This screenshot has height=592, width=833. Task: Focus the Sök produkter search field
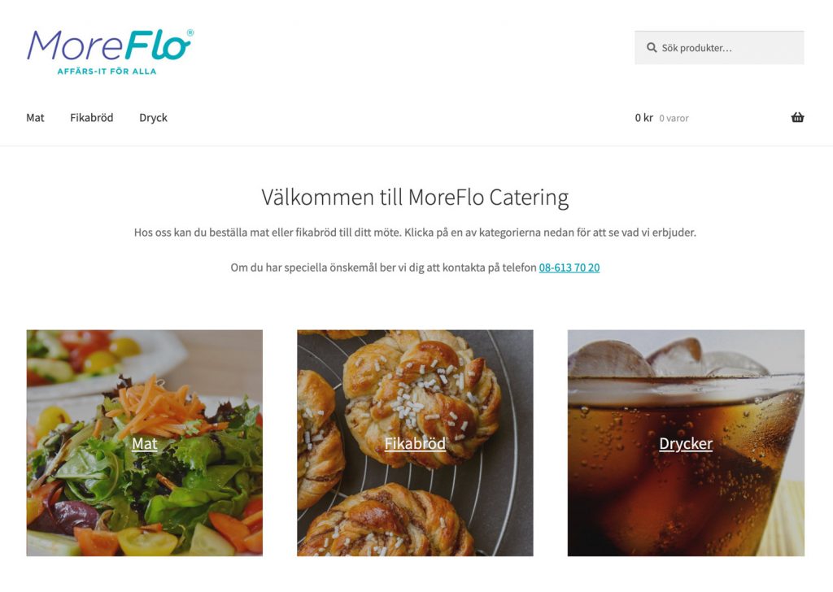point(719,48)
